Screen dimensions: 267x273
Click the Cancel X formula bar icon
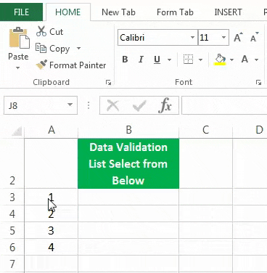(x=112, y=105)
